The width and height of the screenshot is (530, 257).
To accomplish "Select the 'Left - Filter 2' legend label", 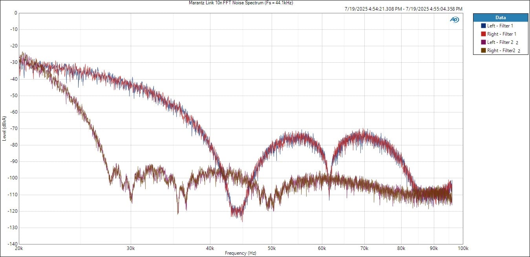I will (x=500, y=42).
